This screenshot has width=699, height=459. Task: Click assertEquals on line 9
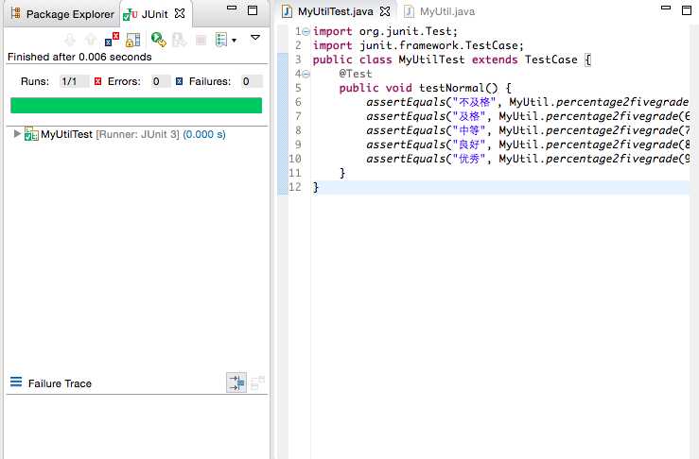(406, 144)
